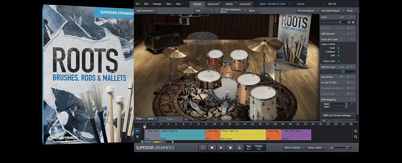
Task: Open the Settings menu
Action: pos(157,4)
